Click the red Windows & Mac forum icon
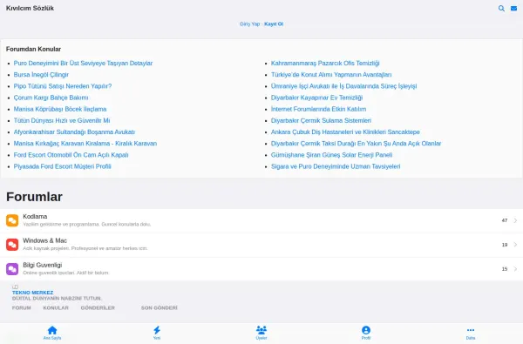This screenshot has height=344, width=523. [x=12, y=245]
